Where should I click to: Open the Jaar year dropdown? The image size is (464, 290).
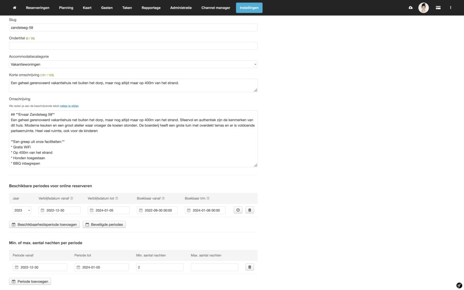22,210
